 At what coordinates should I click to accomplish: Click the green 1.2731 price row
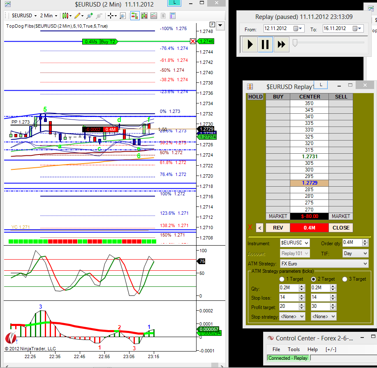pyautogui.click(x=309, y=157)
